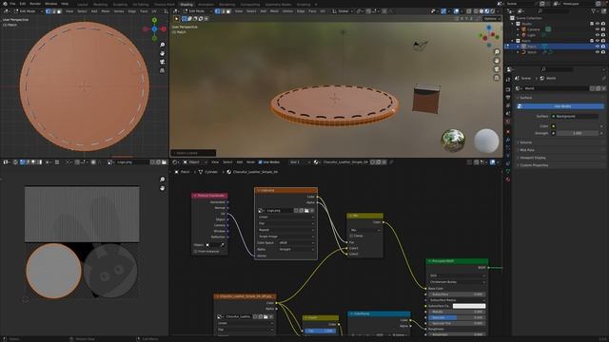This screenshot has width=609, height=342.
Task: Click pan hand icon in main viewport
Action: click(497, 61)
